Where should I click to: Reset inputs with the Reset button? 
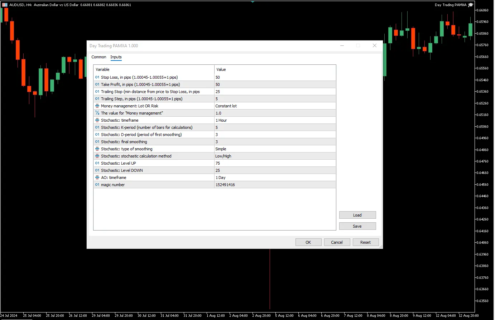[365, 242]
